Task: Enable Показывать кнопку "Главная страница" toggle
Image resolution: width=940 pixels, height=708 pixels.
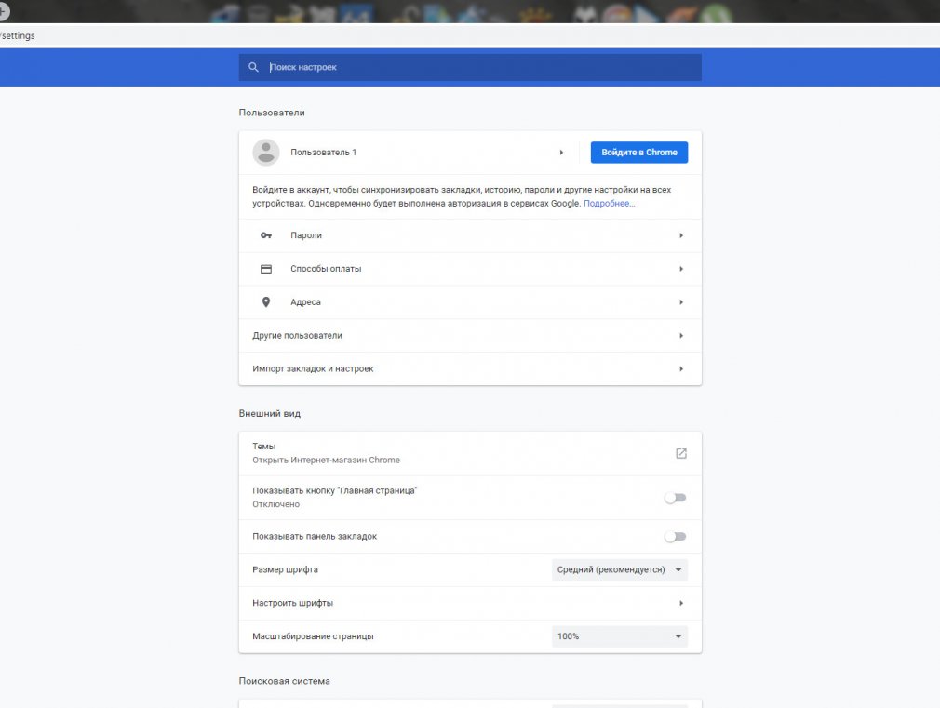Action: (x=675, y=498)
